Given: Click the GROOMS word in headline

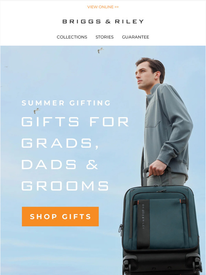Looking at the screenshot, I should point(65,186).
